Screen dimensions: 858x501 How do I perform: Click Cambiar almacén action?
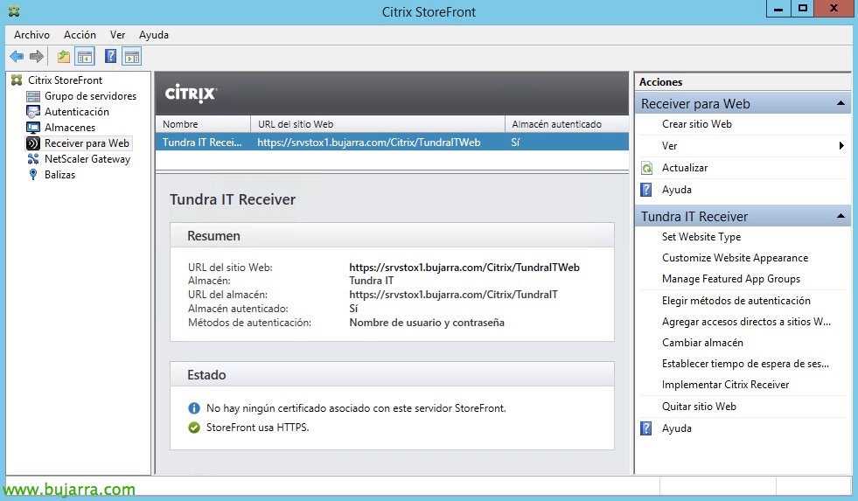pos(702,343)
